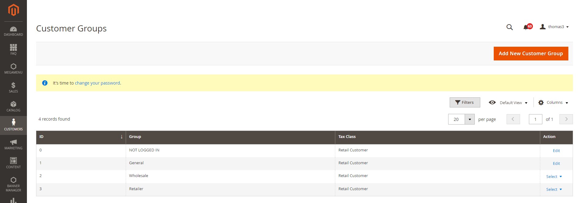580x203 pixels.
Task: Open the Banner Manager sidebar menu
Action: (13, 184)
